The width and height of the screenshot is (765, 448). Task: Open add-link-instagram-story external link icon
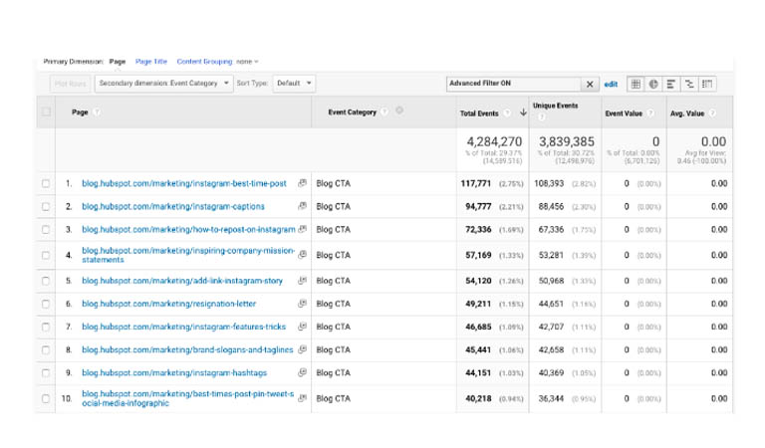303,280
